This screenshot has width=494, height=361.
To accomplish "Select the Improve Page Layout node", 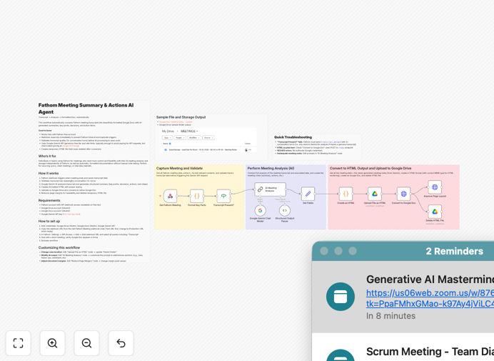I will (x=435, y=187).
